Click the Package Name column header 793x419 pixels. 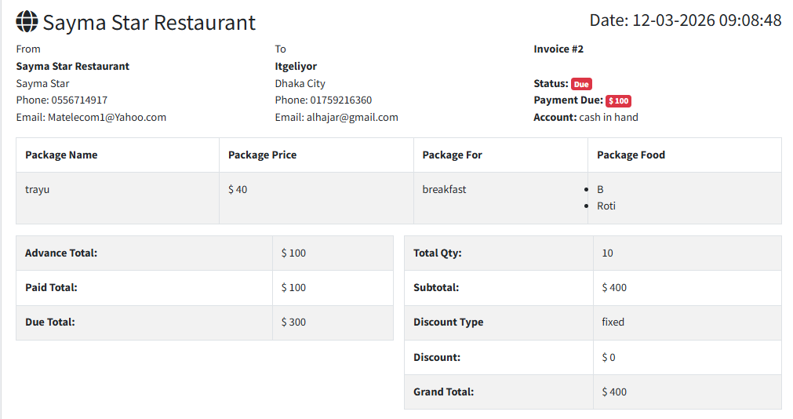click(61, 155)
